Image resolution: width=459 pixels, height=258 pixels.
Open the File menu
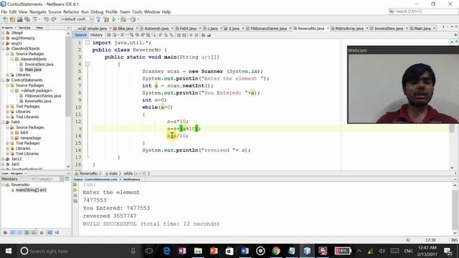pyautogui.click(x=4, y=11)
